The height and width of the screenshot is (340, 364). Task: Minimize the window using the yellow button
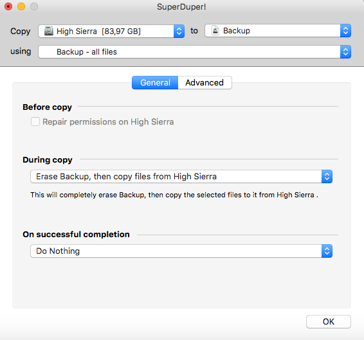click(x=21, y=6)
